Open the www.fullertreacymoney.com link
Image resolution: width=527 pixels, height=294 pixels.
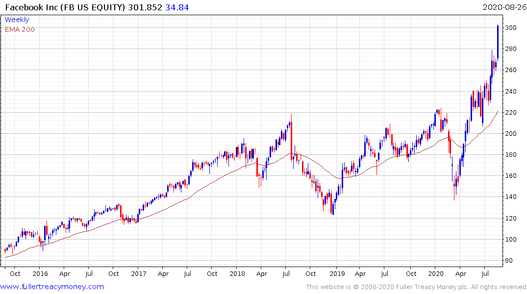52,287
